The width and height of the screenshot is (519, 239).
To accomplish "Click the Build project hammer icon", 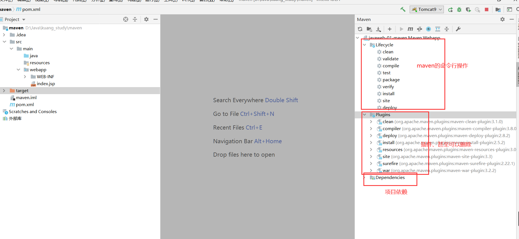I will [x=403, y=9].
